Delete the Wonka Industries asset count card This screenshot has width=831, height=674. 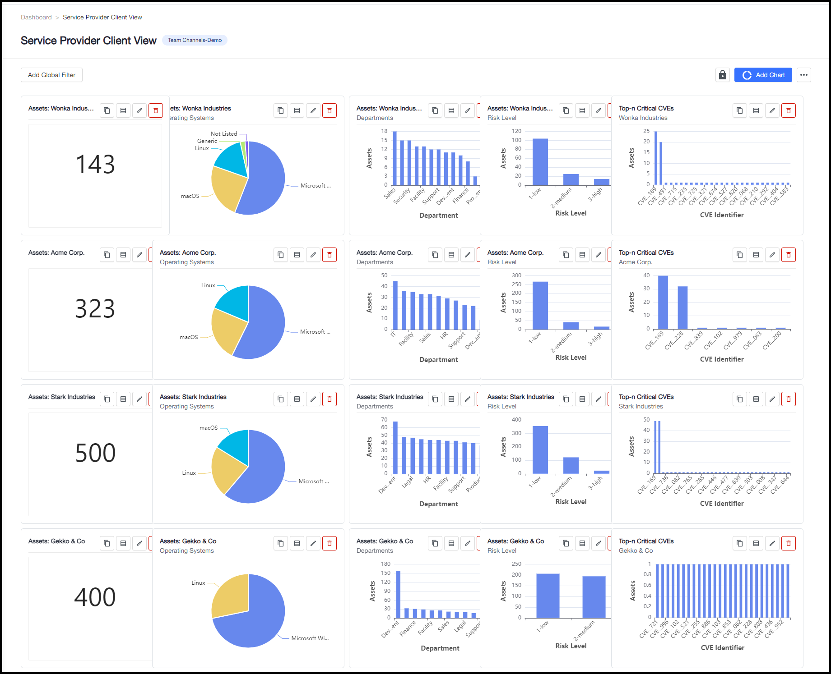click(x=156, y=110)
